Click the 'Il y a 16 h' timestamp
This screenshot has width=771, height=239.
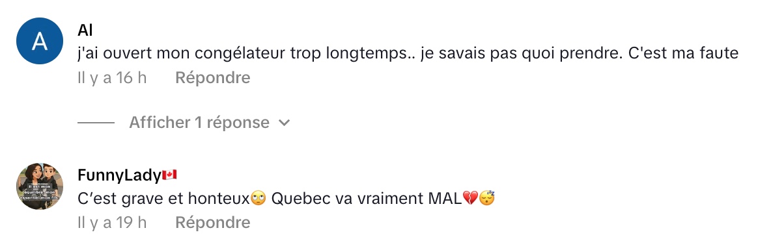[112, 77]
